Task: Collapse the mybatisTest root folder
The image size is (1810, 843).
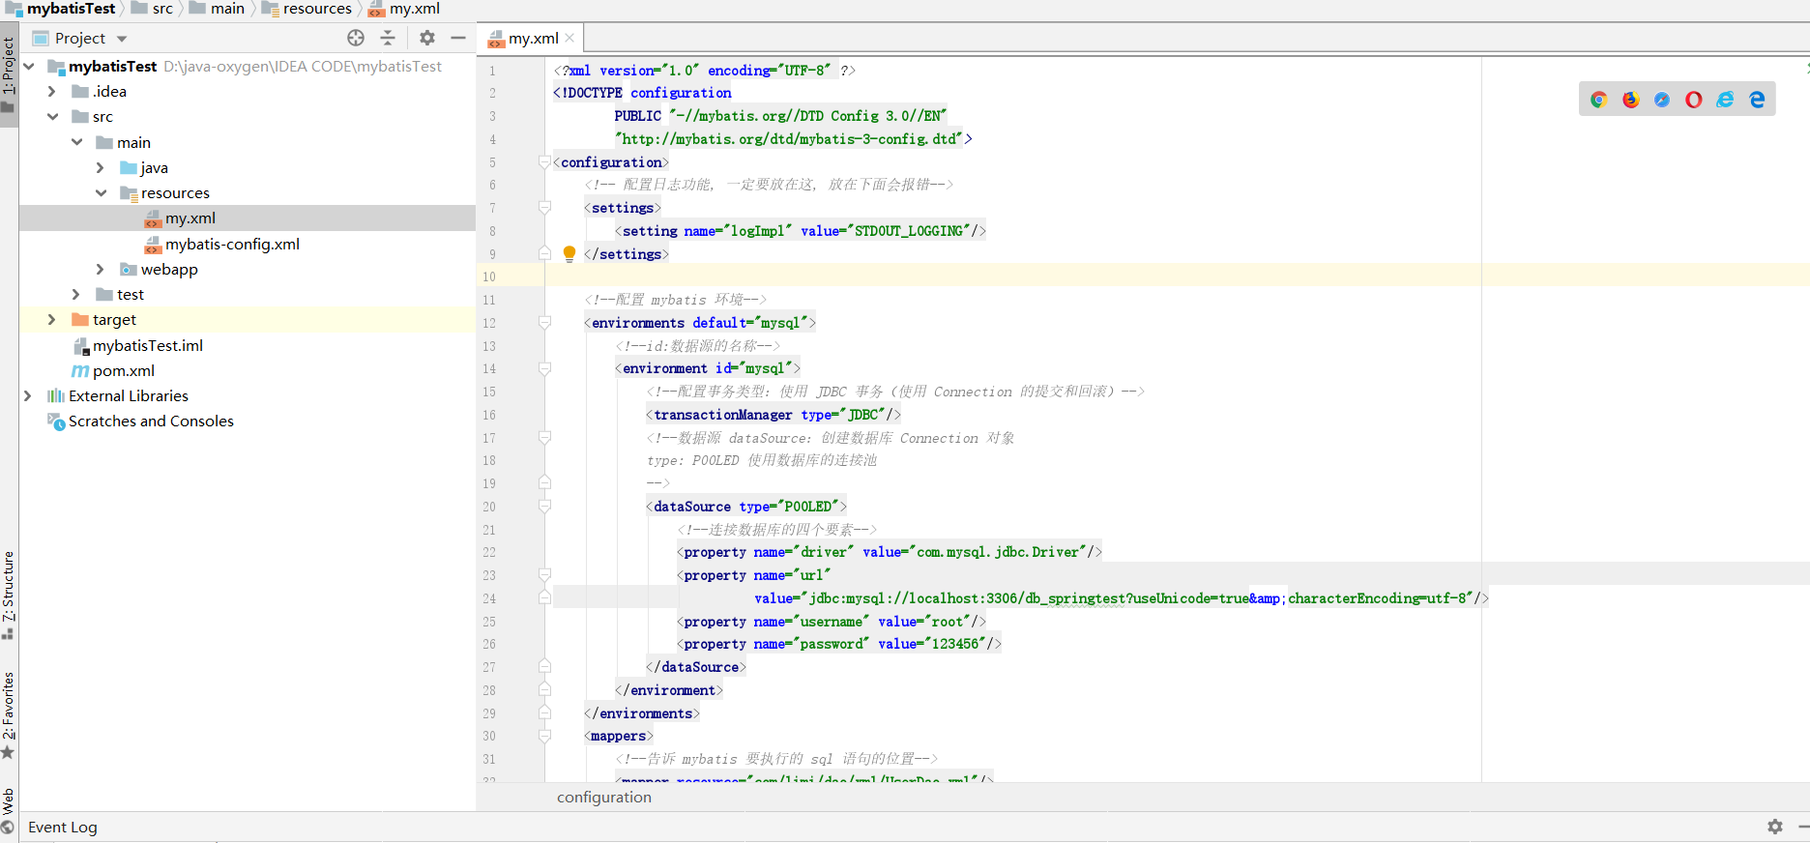Action: pyautogui.click(x=29, y=66)
